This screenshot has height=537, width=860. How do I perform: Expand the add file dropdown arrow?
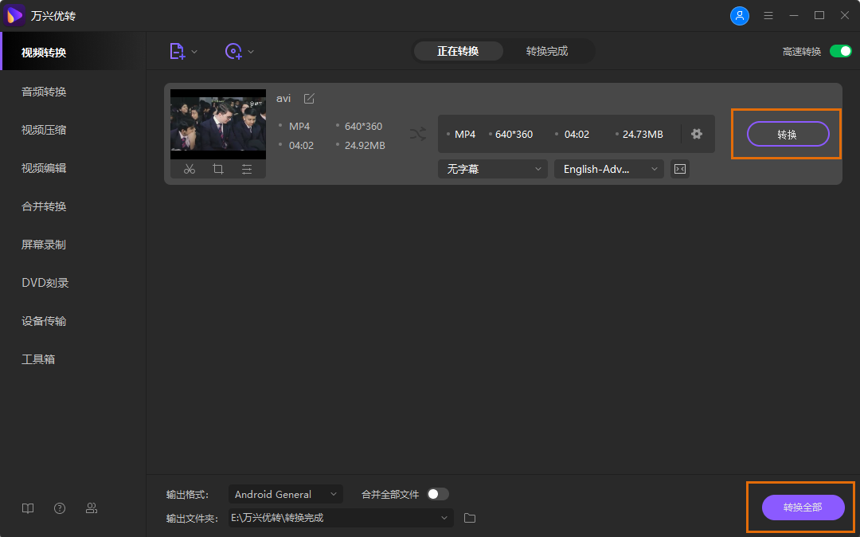194,52
